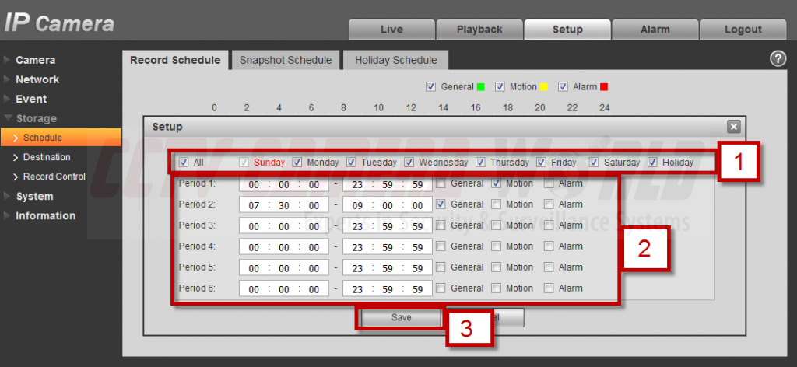
Task: Expand the Network sidebar section
Action: [37, 79]
